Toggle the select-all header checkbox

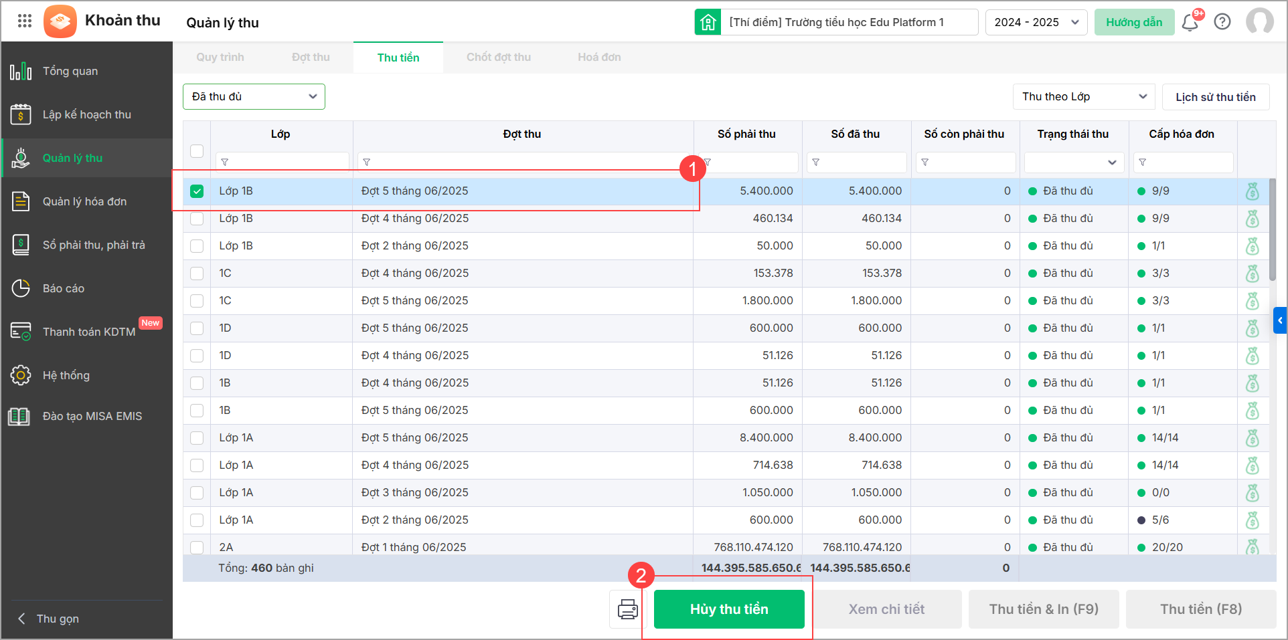click(197, 151)
